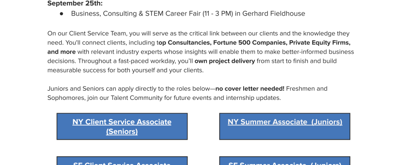The height and width of the screenshot is (165, 403).
Task: Click the bullet point before Career Fair line
Action: (61, 14)
